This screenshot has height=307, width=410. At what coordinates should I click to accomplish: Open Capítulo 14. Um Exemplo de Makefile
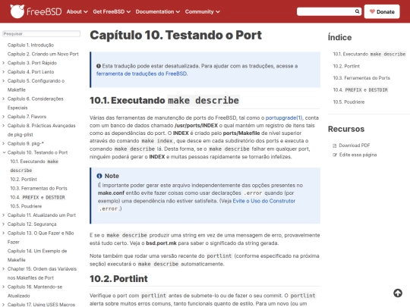coord(37,255)
